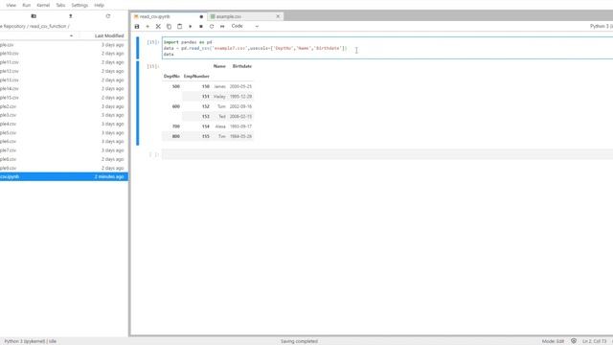This screenshot has height=345, width=613.
Task: Click the DeptNo index header in output
Action: pos(171,77)
